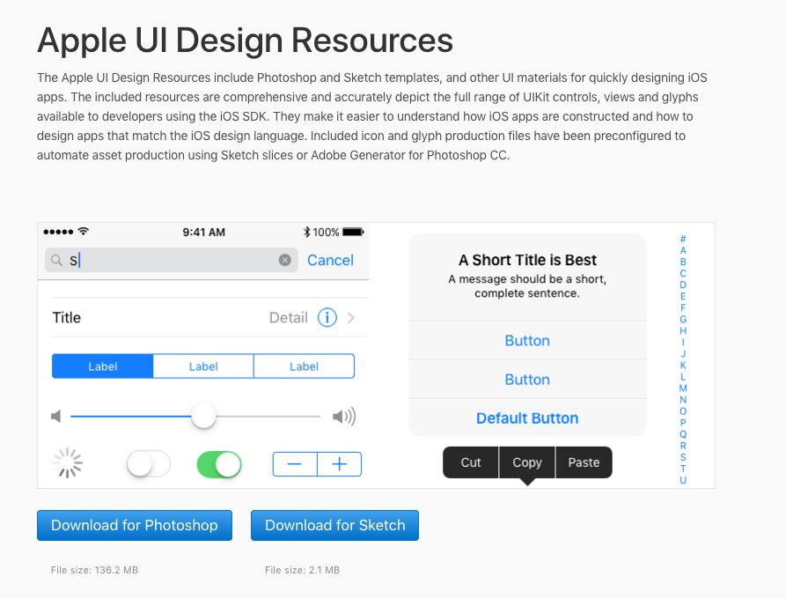Click the battery icon in status bar
786x599 pixels.
(x=353, y=232)
